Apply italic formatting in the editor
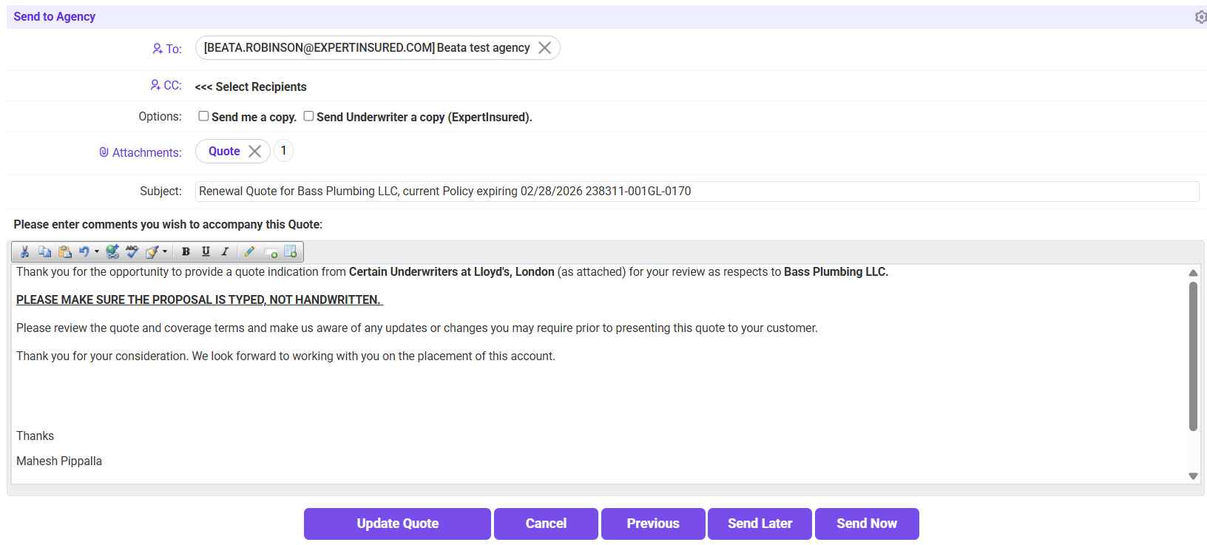The height and width of the screenshot is (545, 1207). (225, 252)
